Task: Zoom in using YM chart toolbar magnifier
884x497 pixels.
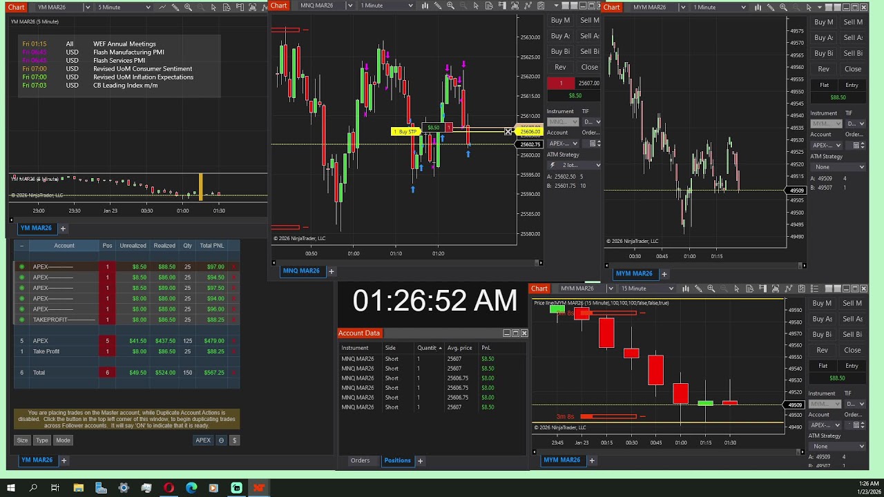Action: point(188,7)
